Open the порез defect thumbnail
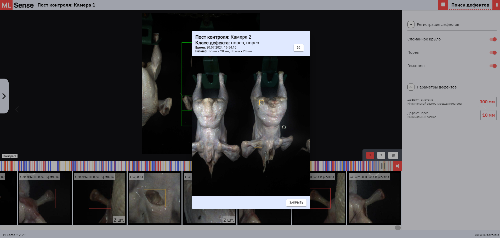 (154, 198)
